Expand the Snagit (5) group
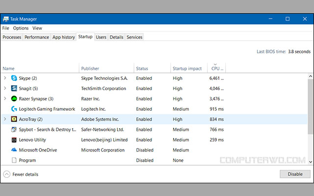Viewport: 314px width, 196px height. (5, 88)
